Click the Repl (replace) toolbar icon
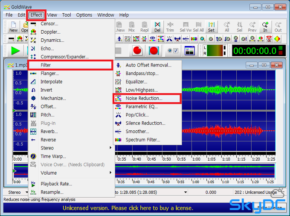The width and height of the screenshot is (290, 216). coord(145,27)
